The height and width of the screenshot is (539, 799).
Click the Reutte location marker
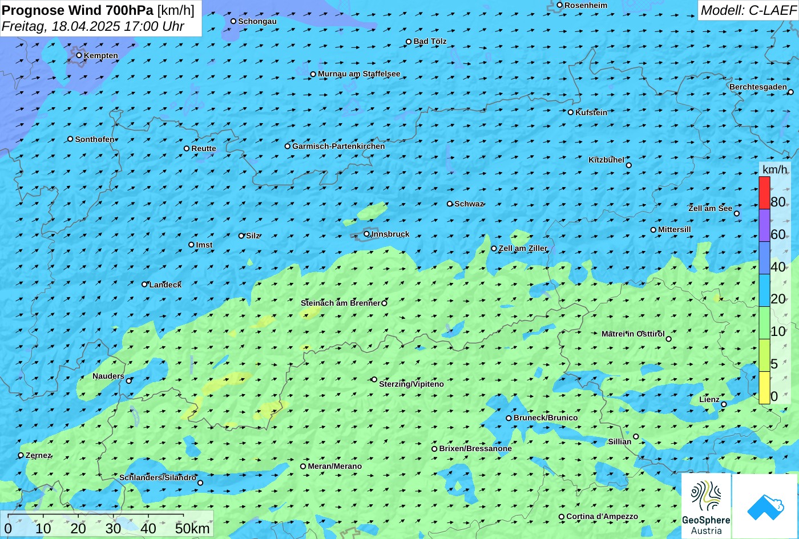click(187, 148)
